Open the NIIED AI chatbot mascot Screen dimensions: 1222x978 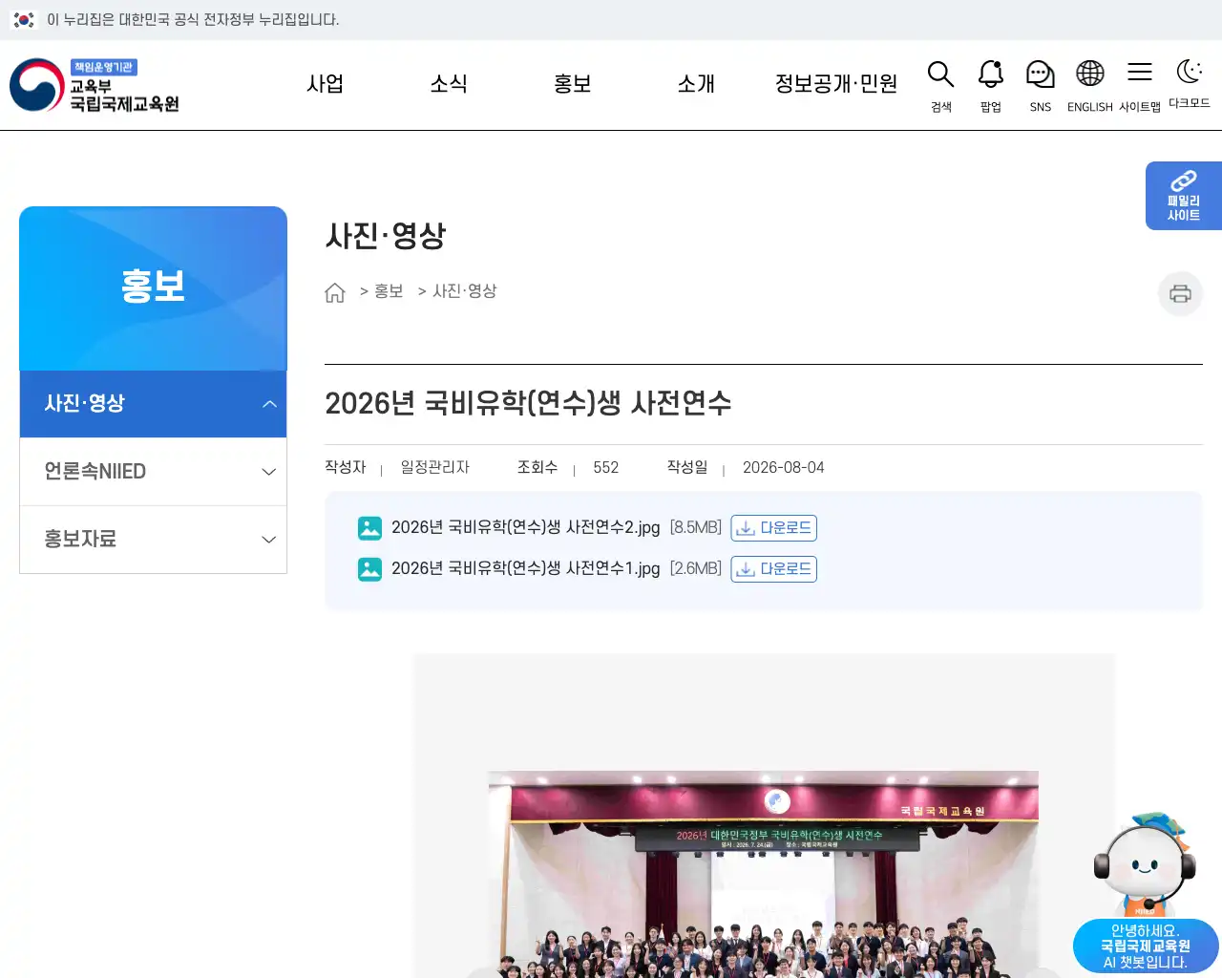(1144, 864)
